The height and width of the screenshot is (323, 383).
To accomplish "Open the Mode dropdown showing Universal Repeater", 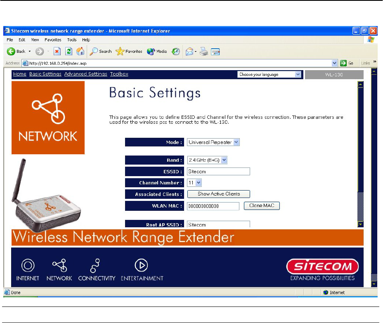I will pyautogui.click(x=236, y=142).
